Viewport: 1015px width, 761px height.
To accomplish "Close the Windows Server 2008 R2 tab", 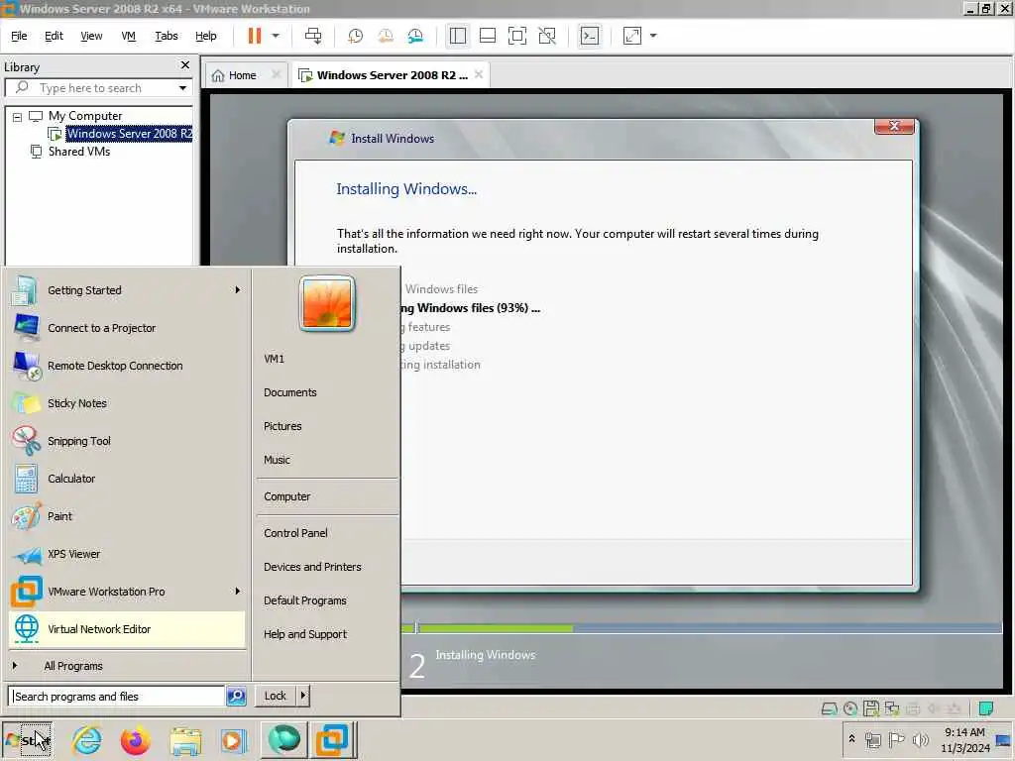I will click(479, 74).
